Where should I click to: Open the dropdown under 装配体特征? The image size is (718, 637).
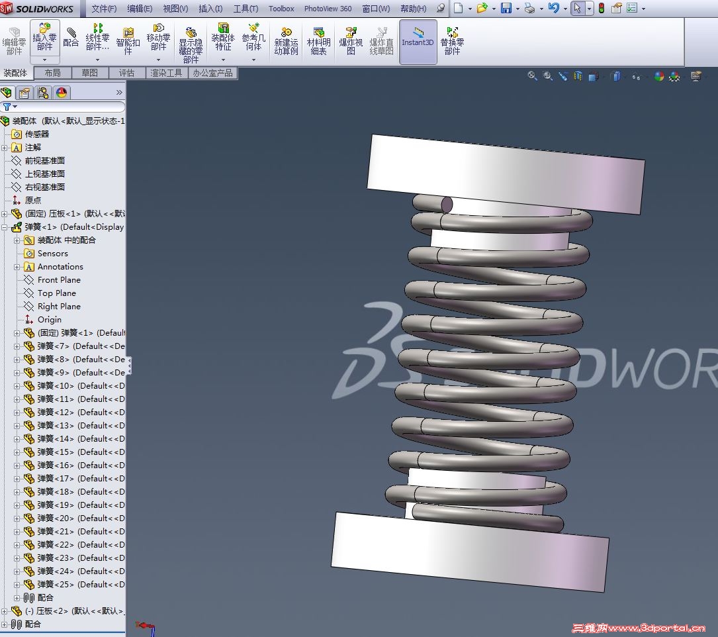pyautogui.click(x=223, y=60)
